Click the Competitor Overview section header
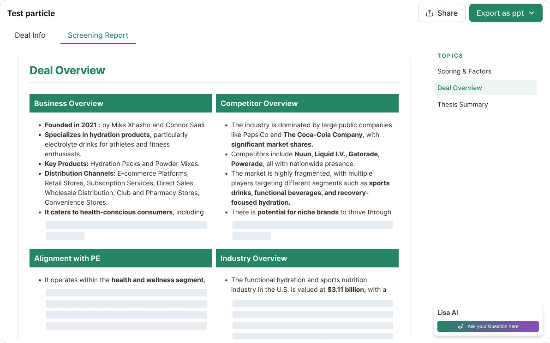Viewport: 550px width, 343px height. [307, 103]
